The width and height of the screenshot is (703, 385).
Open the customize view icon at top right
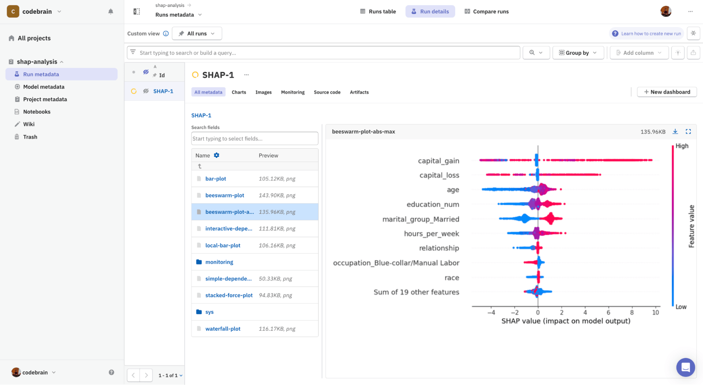(694, 33)
